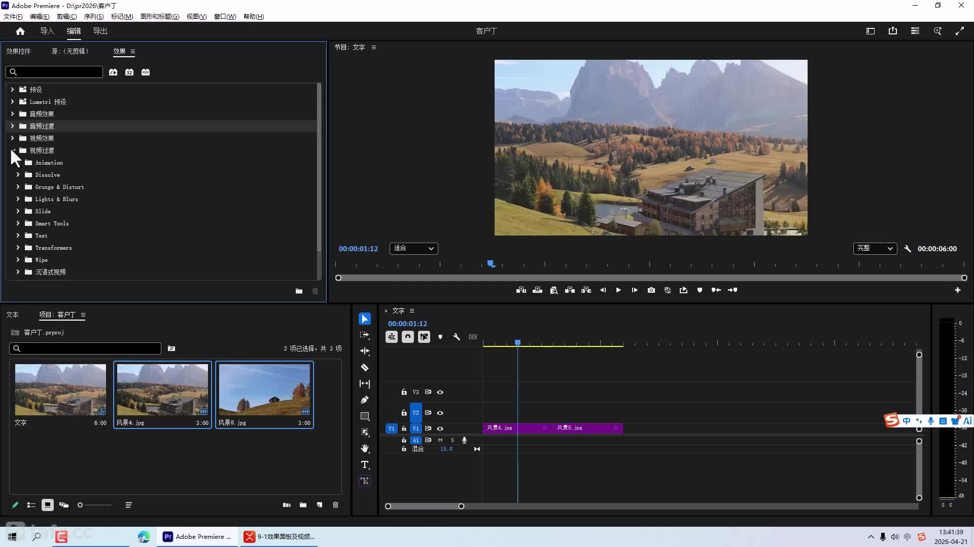The image size is (974, 547).
Task: Open the 文件(F) menu
Action: (x=13, y=16)
